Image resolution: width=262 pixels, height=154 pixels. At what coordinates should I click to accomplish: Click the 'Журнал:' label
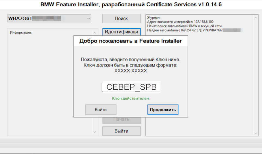154,17
